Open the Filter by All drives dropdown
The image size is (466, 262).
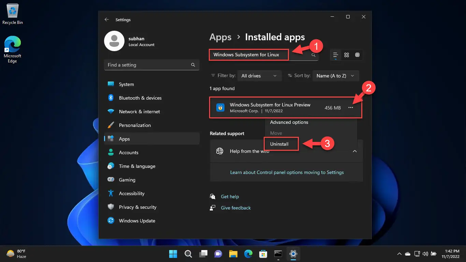[x=259, y=76]
